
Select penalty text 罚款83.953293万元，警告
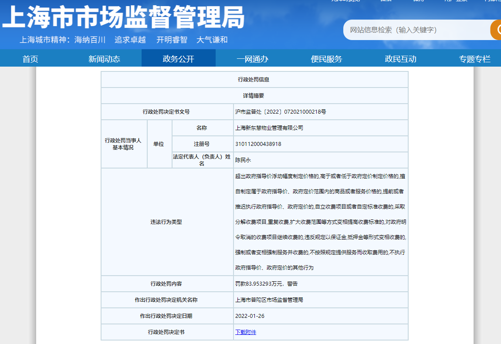pos(267,283)
